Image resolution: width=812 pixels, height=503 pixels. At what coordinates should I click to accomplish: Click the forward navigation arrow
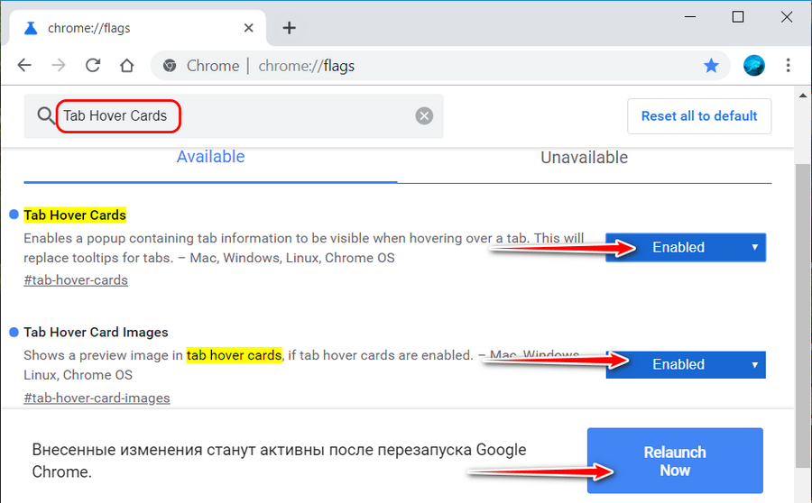(59, 65)
